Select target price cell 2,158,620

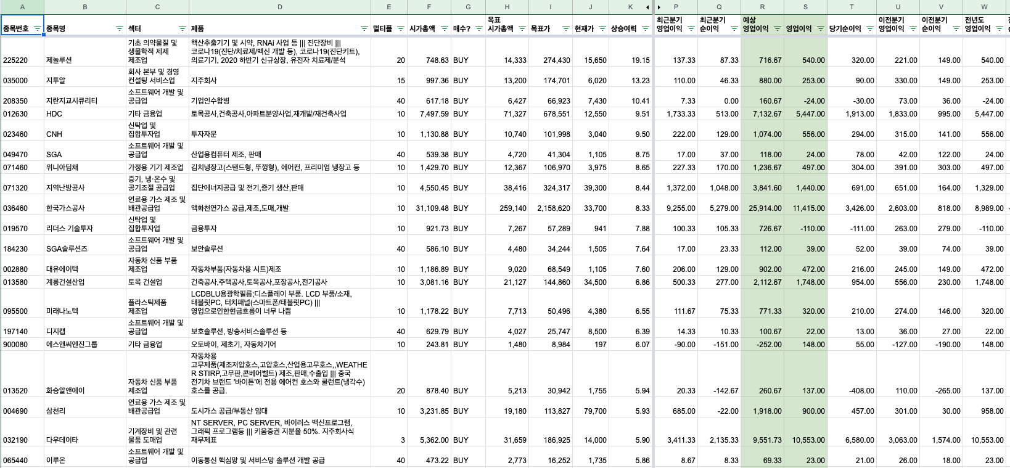point(551,204)
